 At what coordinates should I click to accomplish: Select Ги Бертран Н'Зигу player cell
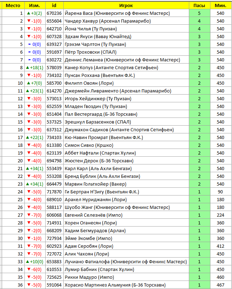click(126, 192)
